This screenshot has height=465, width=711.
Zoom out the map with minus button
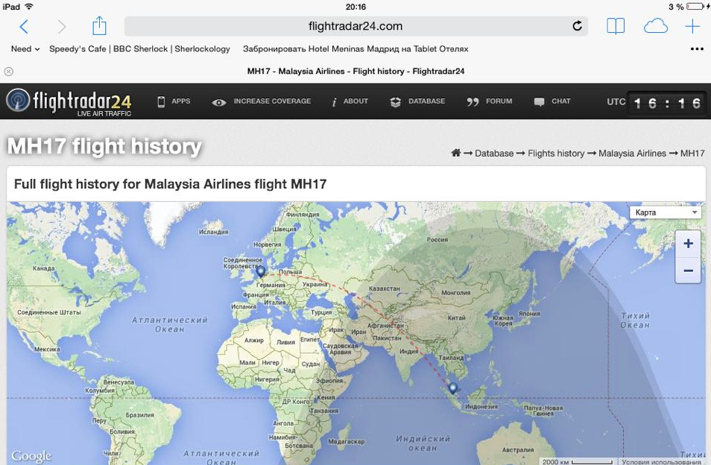tap(688, 271)
